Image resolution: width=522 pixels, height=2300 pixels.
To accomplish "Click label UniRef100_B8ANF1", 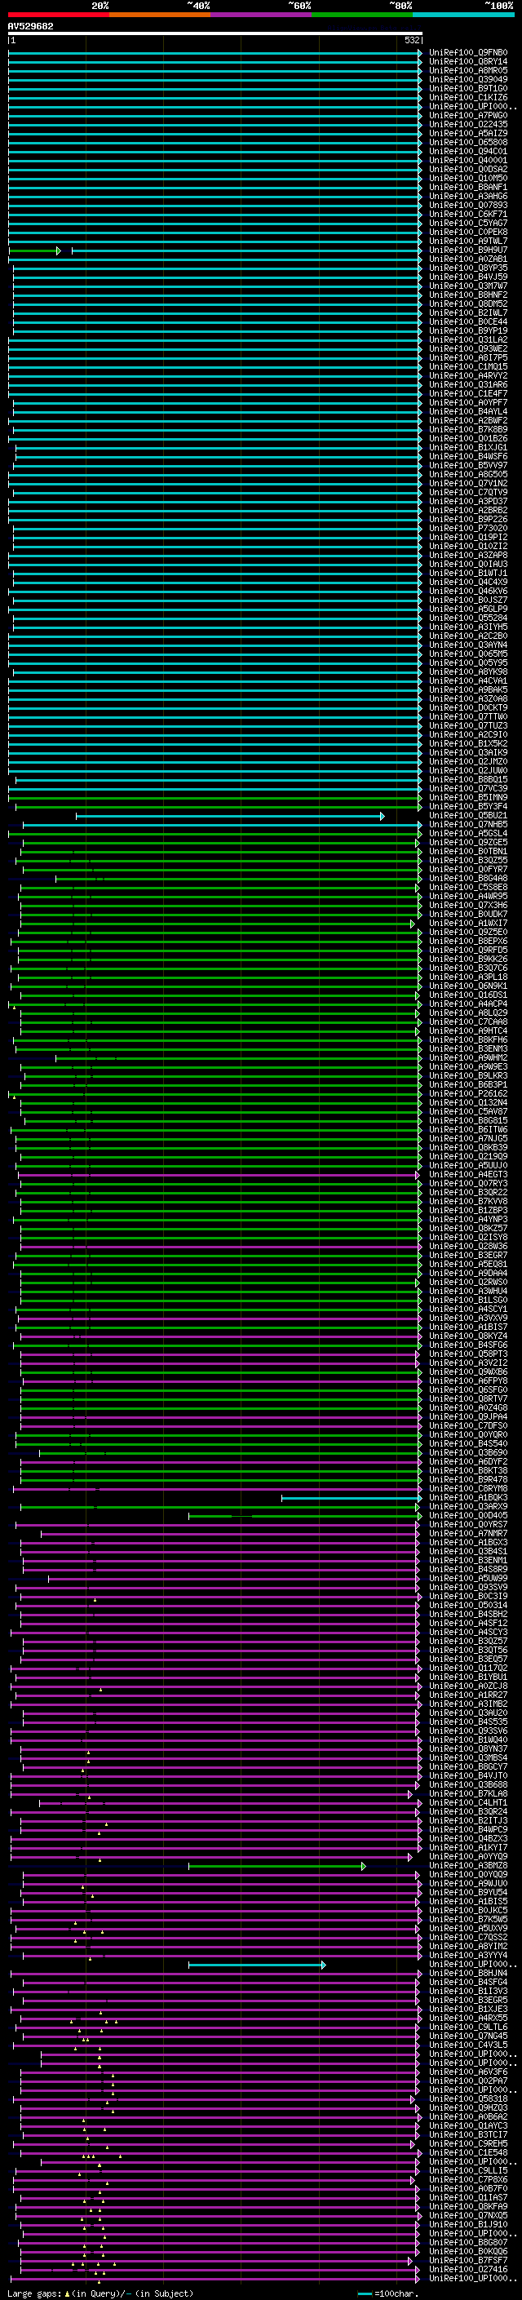I will pos(467,188).
